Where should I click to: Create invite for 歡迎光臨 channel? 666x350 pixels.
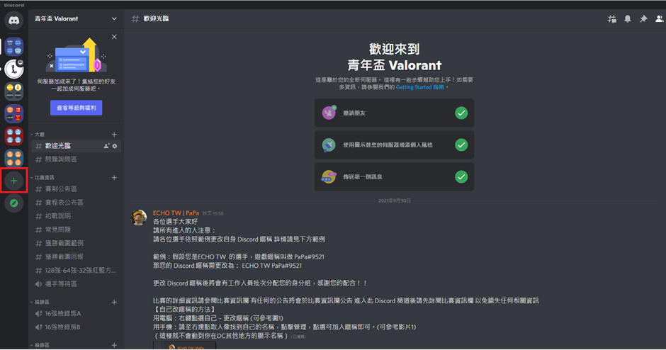point(106,146)
